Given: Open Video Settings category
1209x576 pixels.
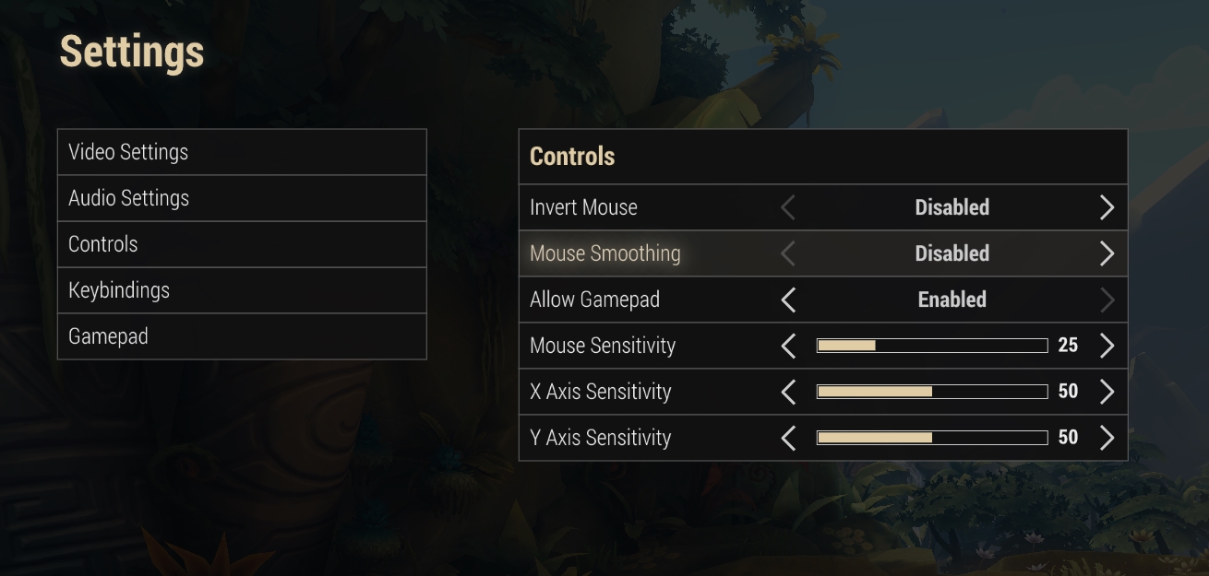Looking at the screenshot, I should (x=242, y=152).
